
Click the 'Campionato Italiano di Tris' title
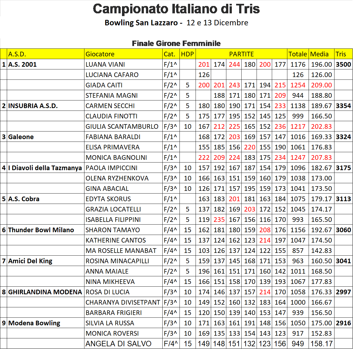click(x=176, y=9)
